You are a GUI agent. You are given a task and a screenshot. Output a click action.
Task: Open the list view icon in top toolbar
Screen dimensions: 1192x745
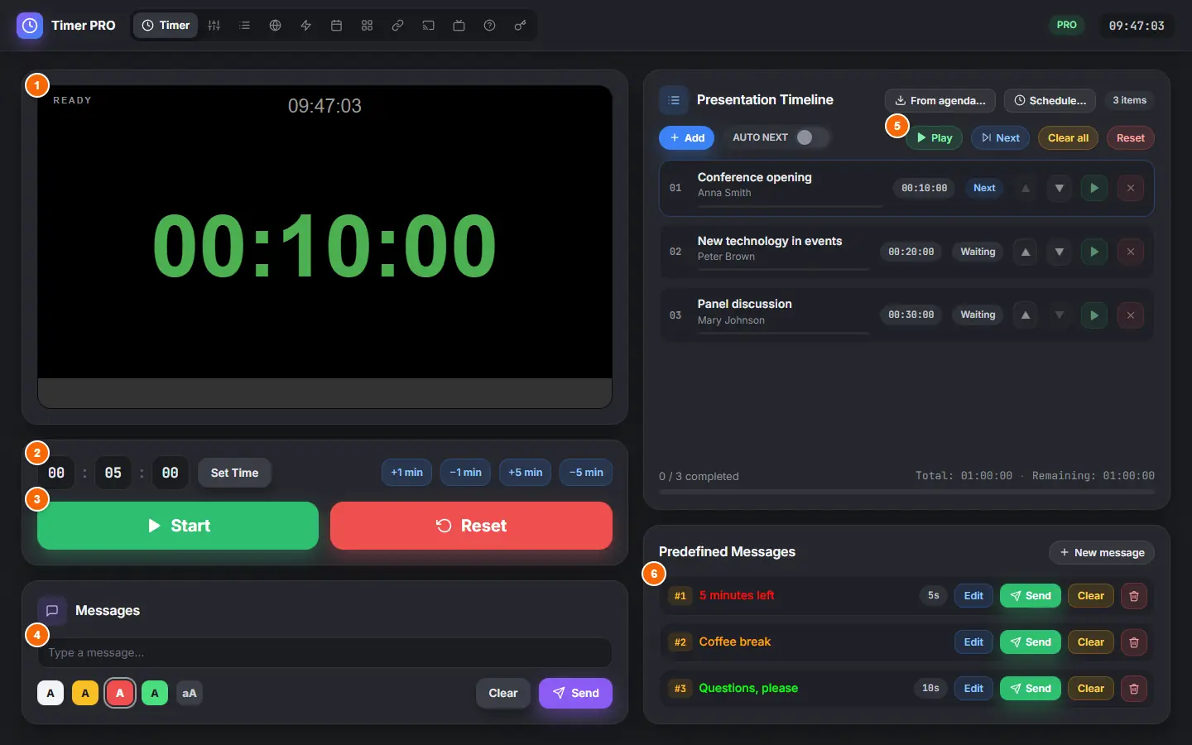pos(245,26)
